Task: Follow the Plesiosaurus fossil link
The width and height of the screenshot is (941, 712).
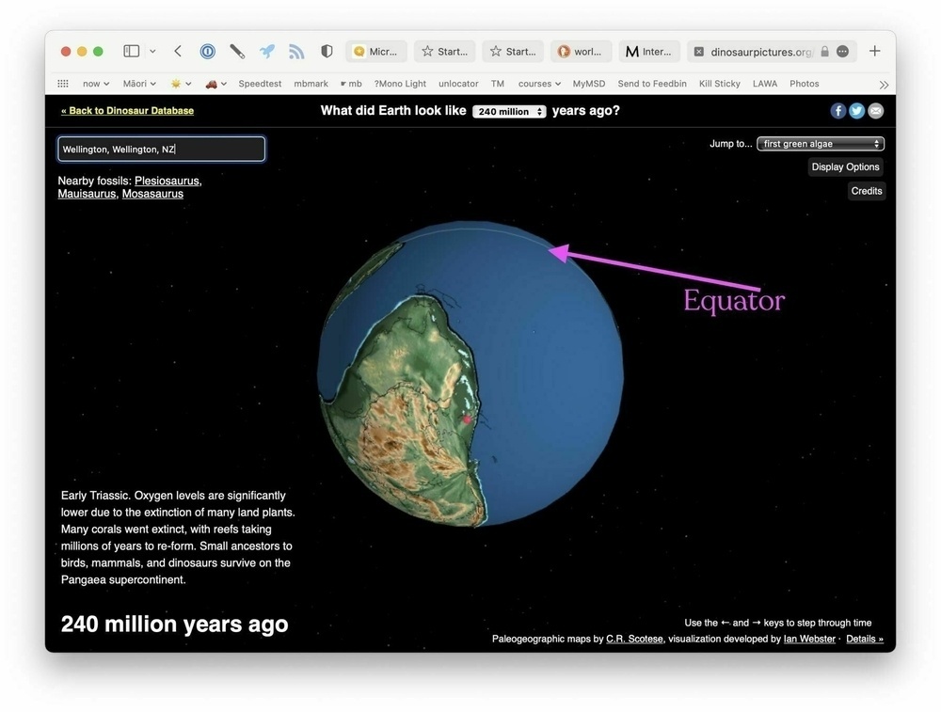Action: [x=167, y=181]
